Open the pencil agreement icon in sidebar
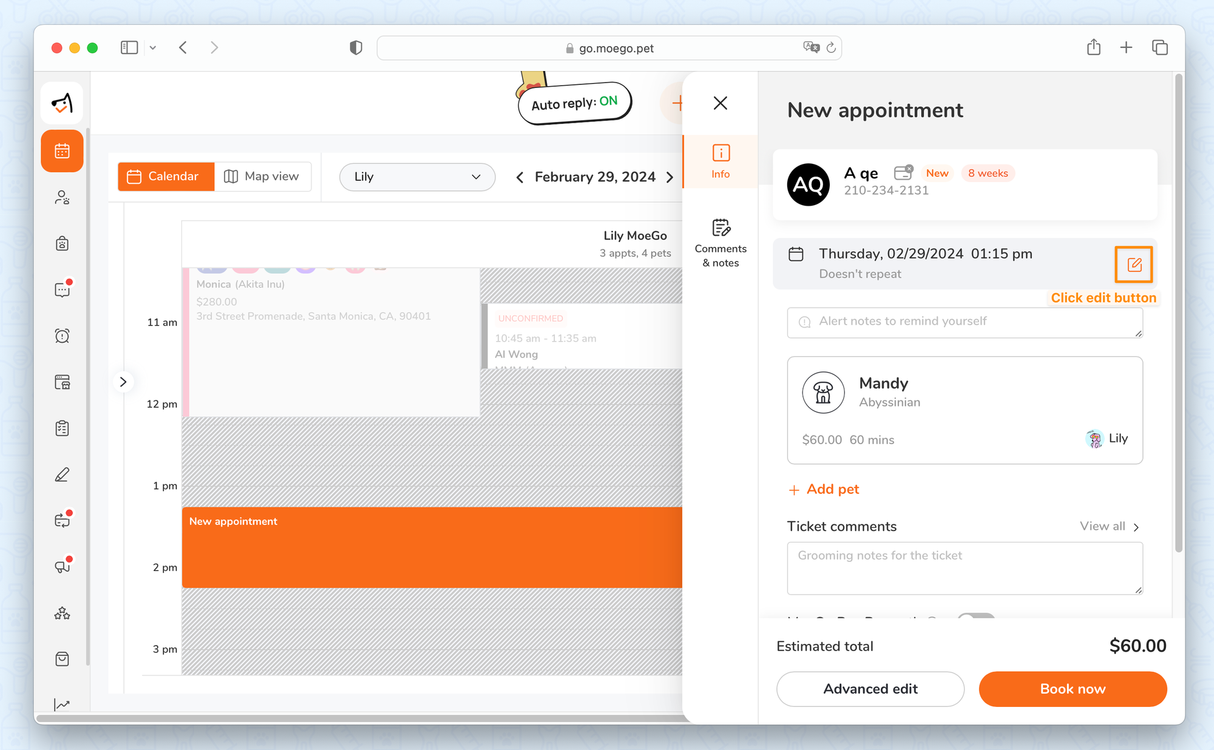1214x750 pixels. pyautogui.click(x=62, y=475)
